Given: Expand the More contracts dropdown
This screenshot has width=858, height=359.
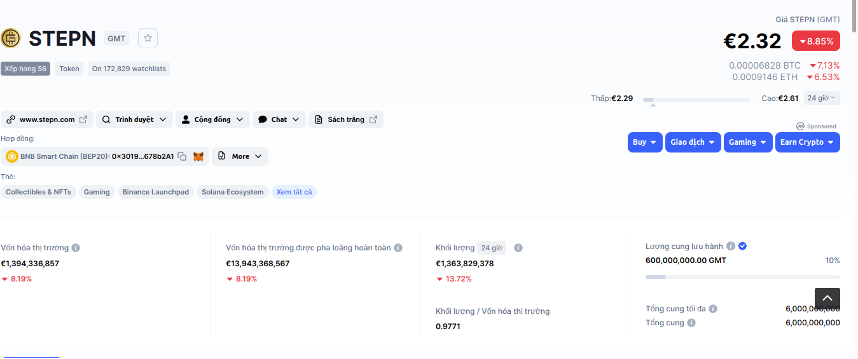Looking at the screenshot, I should (x=240, y=156).
